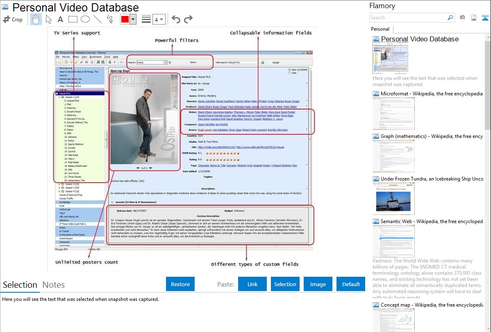Click icon beside Graph (mathematics) title
Image resolution: width=491 pixels, height=332 pixels.
[376, 136]
